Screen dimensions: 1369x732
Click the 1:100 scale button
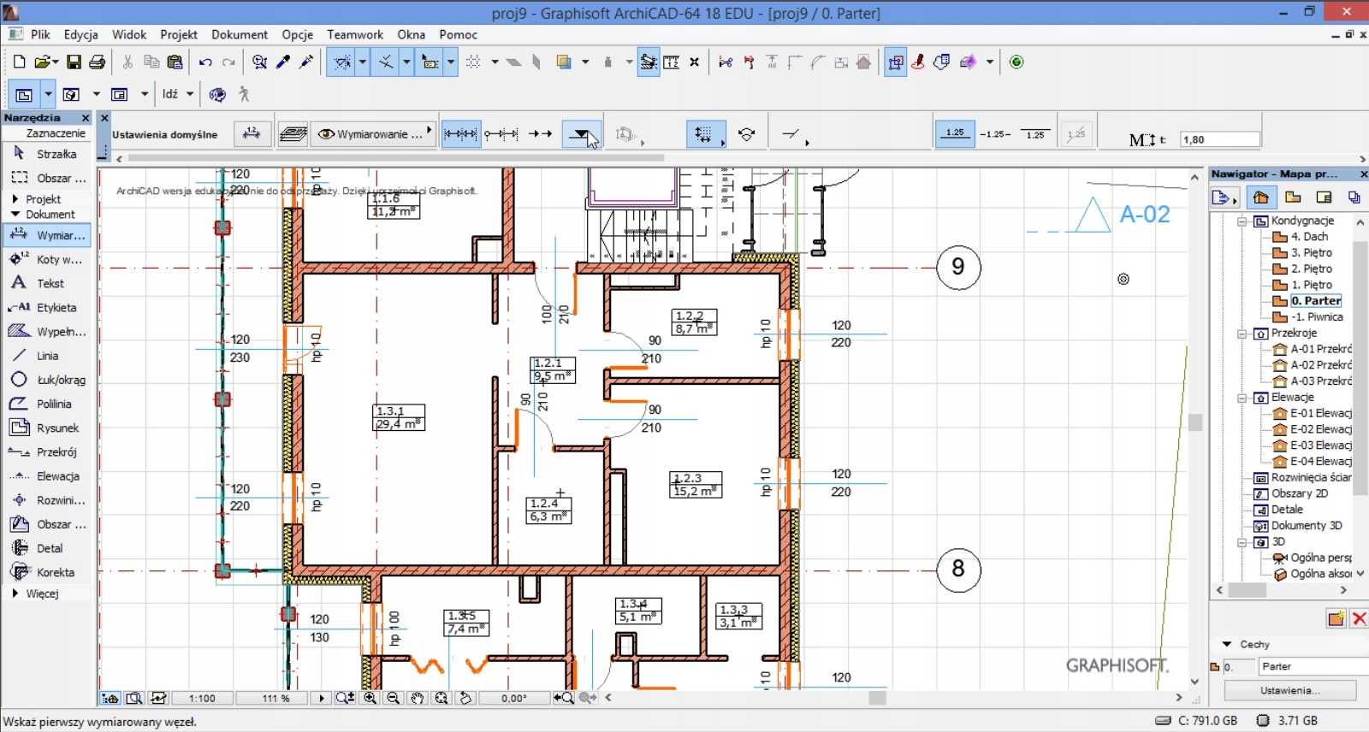click(202, 698)
